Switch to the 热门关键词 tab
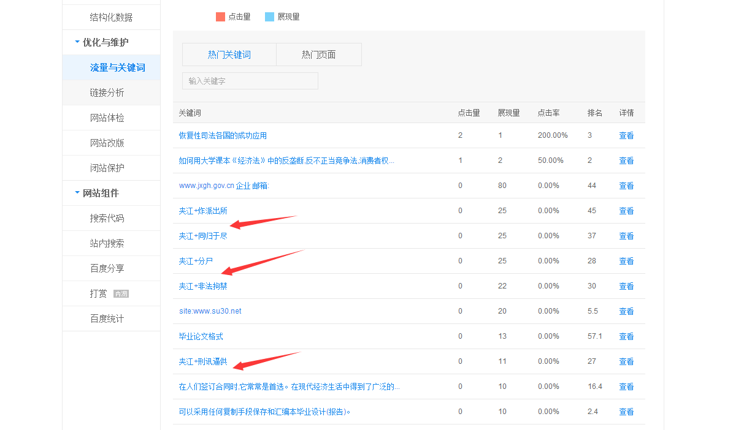This screenshot has height=430, width=752. point(229,55)
